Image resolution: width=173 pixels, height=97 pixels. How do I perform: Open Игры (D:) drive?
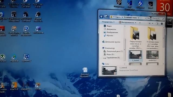109,54
